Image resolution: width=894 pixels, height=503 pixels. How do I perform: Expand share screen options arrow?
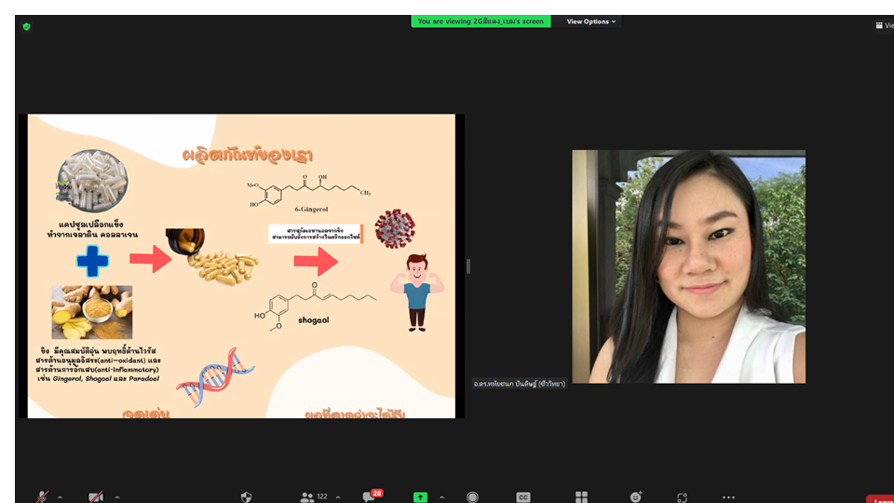tap(441, 497)
